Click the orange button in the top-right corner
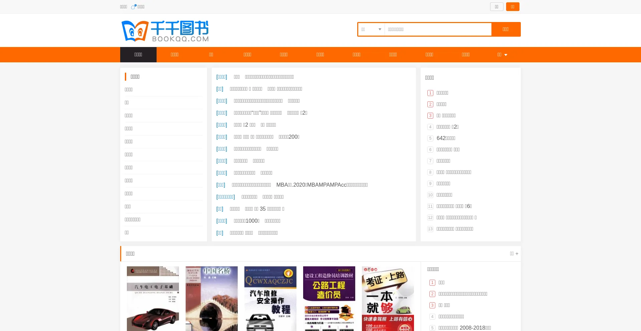This screenshot has height=331, width=641. pos(512,7)
